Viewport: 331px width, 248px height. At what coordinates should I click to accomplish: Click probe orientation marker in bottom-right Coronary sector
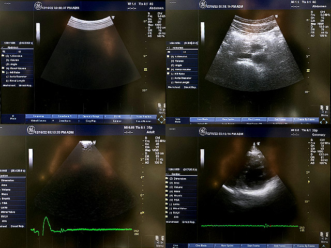(x=258, y=144)
